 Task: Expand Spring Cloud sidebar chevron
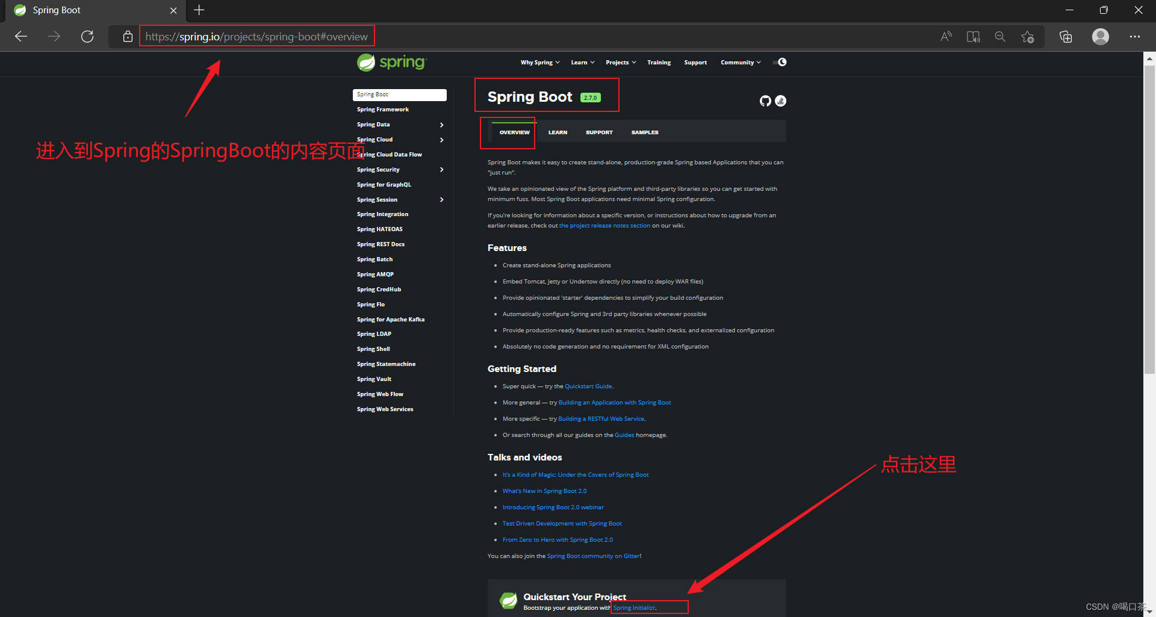point(442,140)
